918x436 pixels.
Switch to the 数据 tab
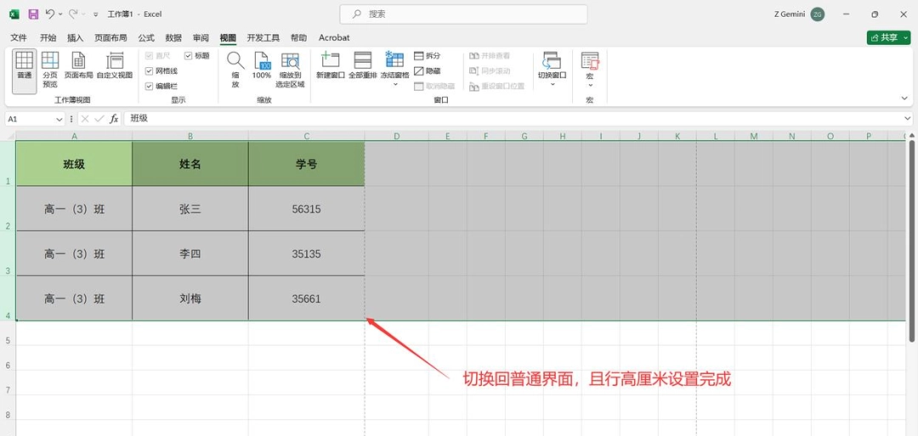pyautogui.click(x=173, y=37)
